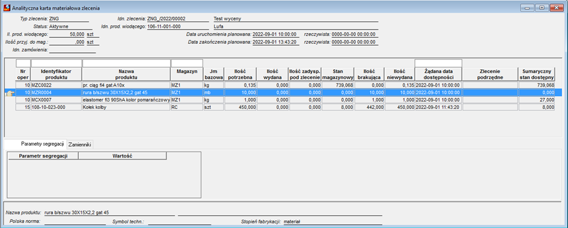The image size is (568, 228).
Task: Click the Wartość column header
Action: 123,156
